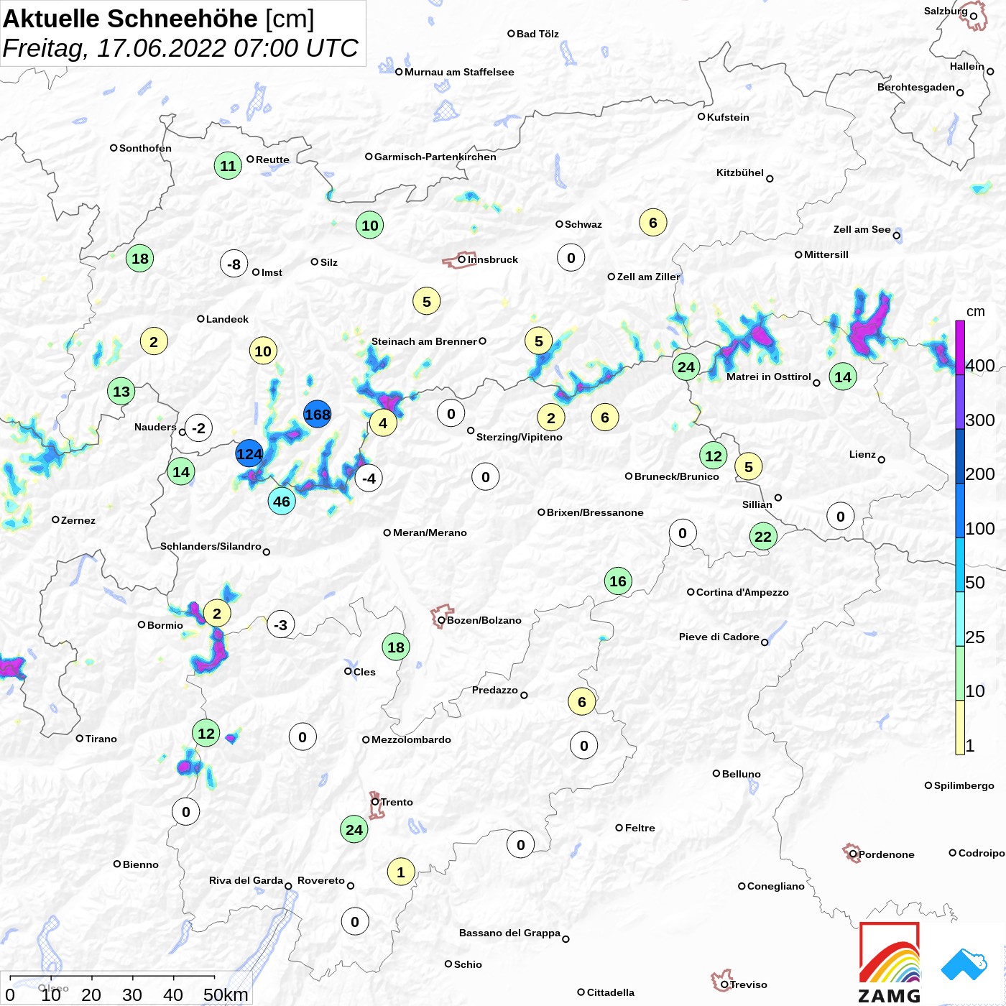Select the 46 cm station marker

tap(282, 502)
